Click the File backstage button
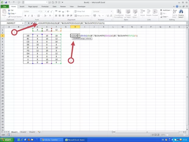Screen dimensions: 189x142 (5, 6)
